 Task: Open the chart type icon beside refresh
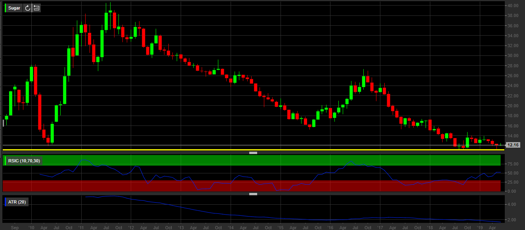click(36, 8)
